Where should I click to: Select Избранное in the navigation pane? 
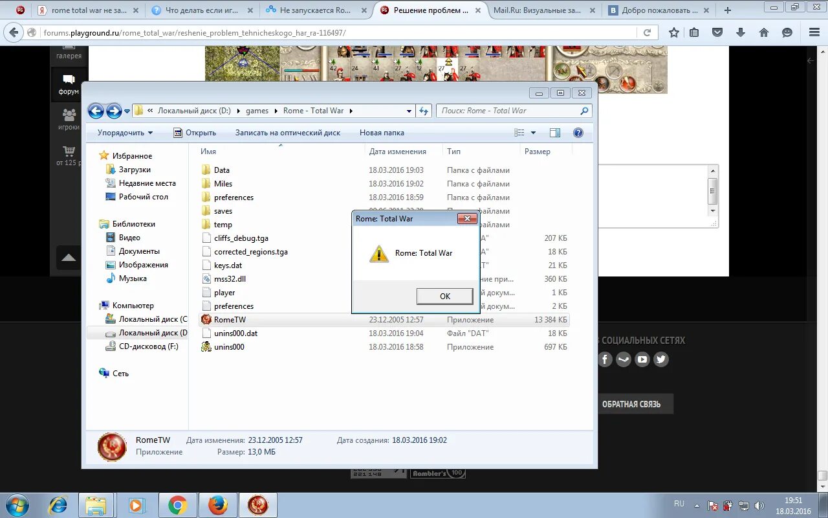tap(132, 156)
